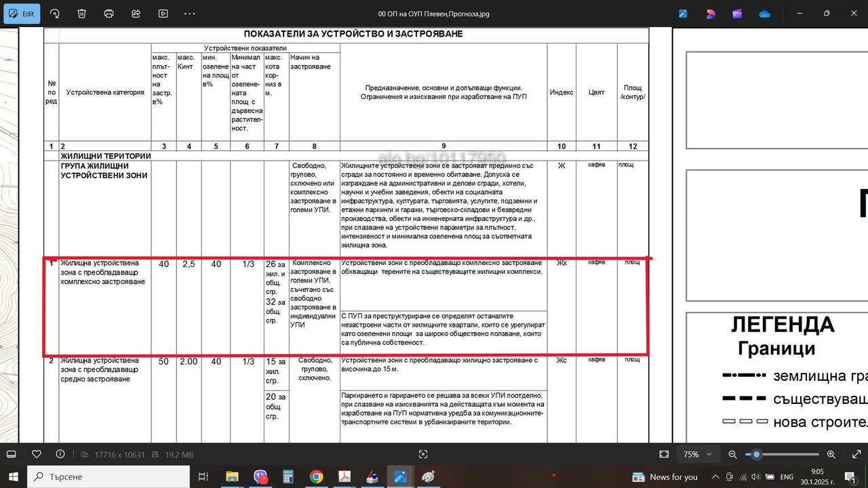Open Calculator from the taskbar
The width and height of the screenshot is (868, 488).
[288, 476]
